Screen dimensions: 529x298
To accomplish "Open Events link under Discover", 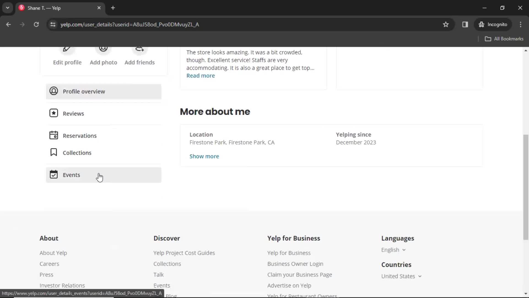I will [162, 286].
